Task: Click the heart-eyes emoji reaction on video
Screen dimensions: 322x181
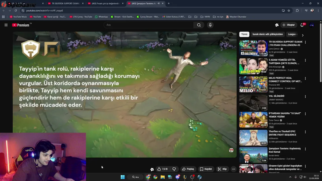Action: (x=231, y=150)
